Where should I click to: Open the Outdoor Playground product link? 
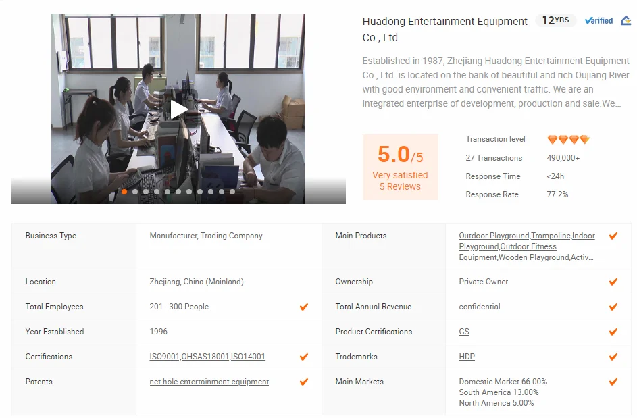click(494, 236)
